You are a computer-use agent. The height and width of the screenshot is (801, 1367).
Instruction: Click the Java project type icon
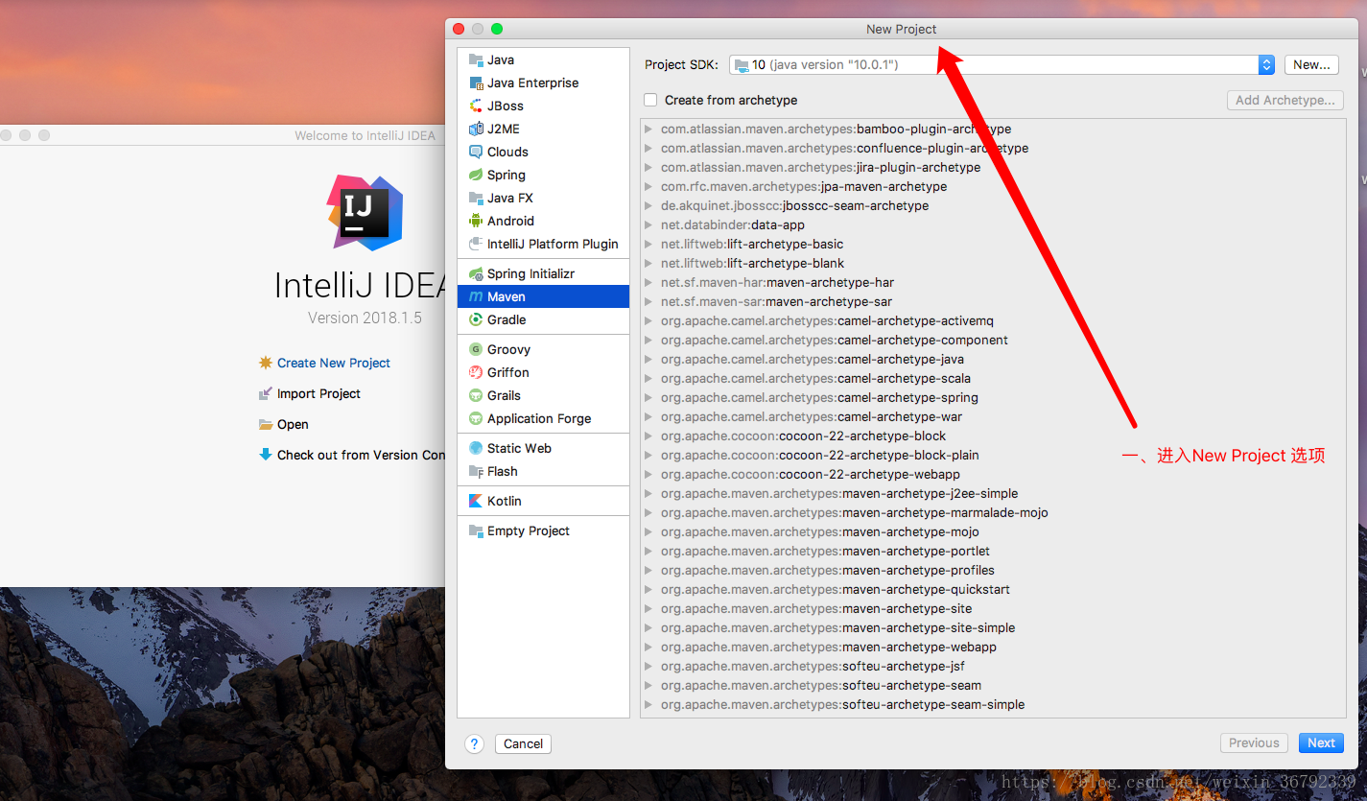476,59
